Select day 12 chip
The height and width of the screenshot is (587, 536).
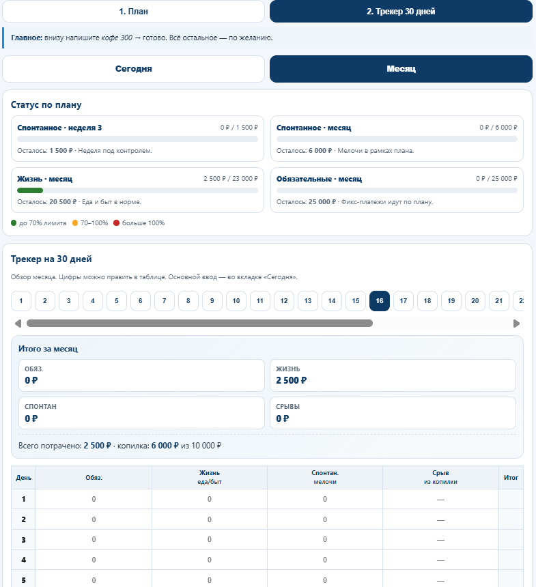pos(284,301)
